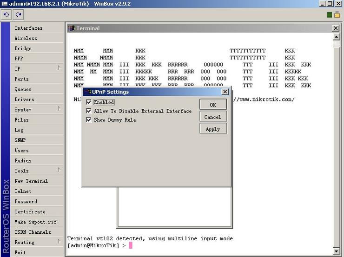Close the UPnP Settings dialog

[x=225, y=92]
